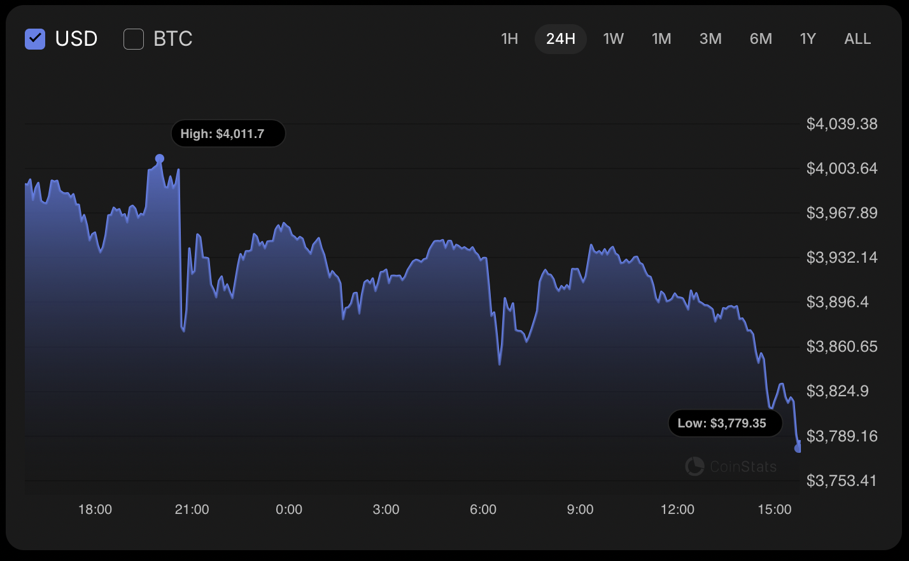The width and height of the screenshot is (909, 561).
Task: Switch chart to 3M range
Action: (710, 39)
